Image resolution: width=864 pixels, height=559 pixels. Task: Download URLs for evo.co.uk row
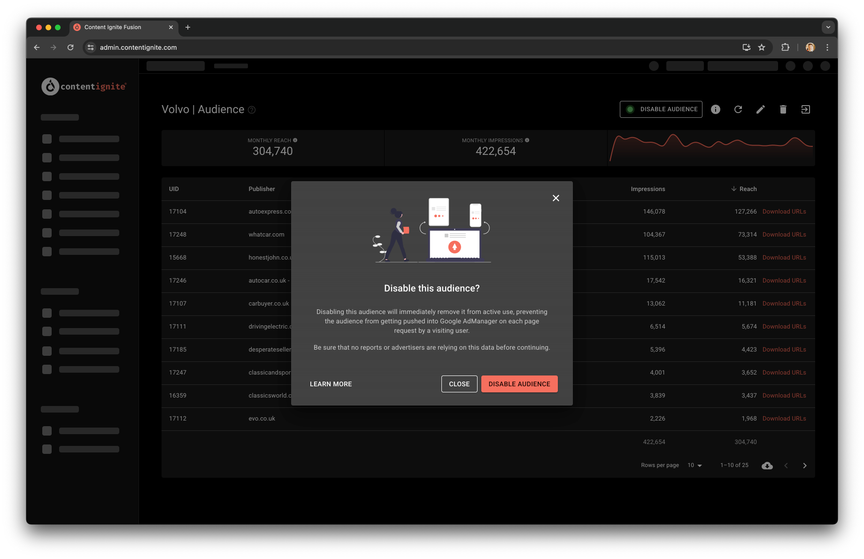click(x=784, y=419)
